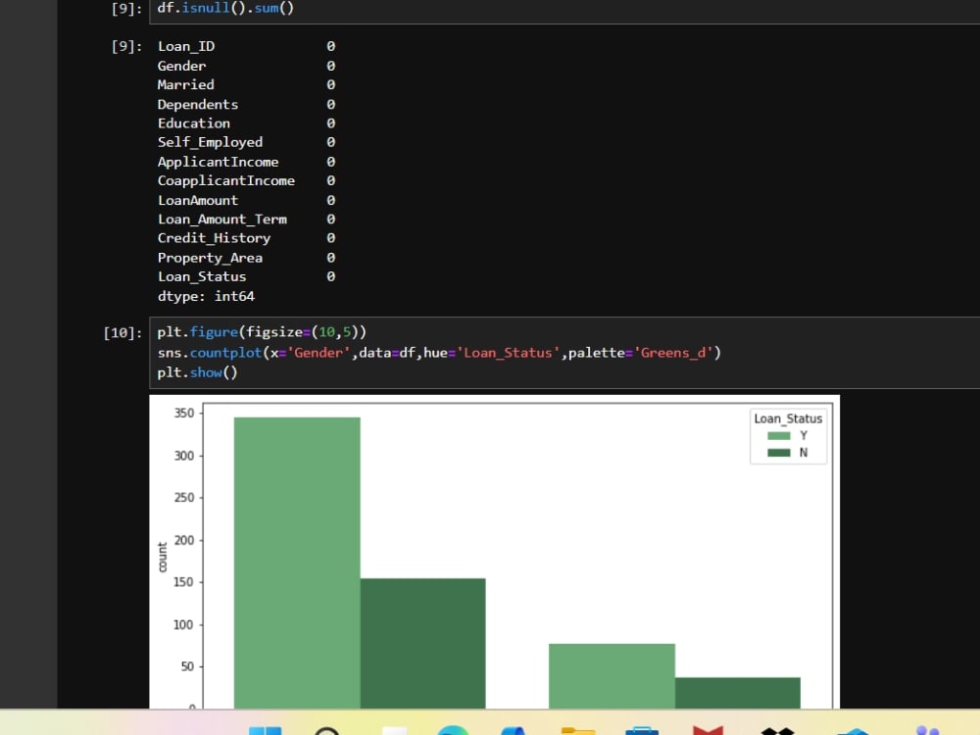Click the 350 tick label on the y-axis
980x735 pixels.
click(x=184, y=414)
